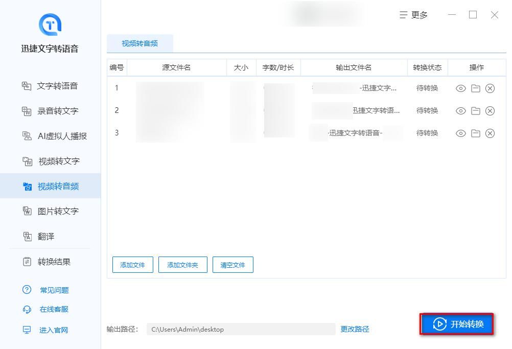This screenshot has height=349, width=512.
Task: Click output name -迅捷文字转语音- in row 3
Action: pyautogui.click(x=355, y=133)
